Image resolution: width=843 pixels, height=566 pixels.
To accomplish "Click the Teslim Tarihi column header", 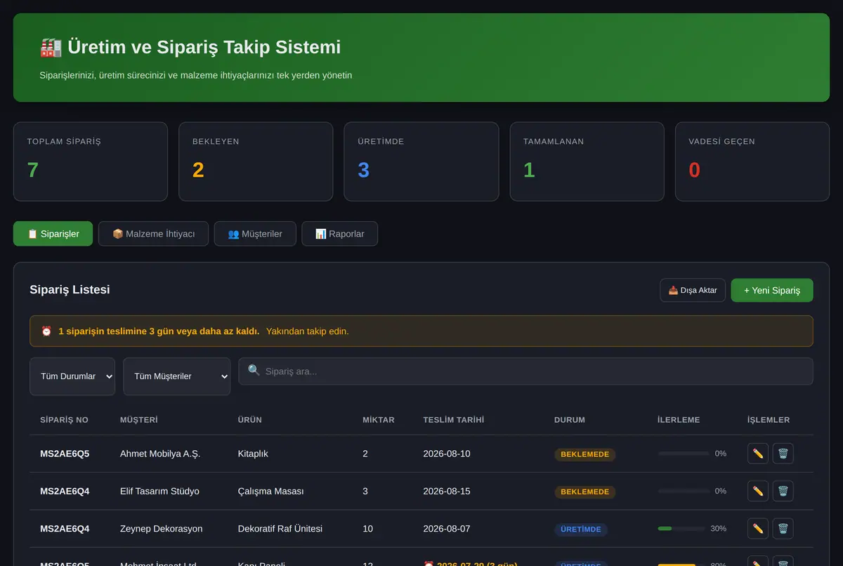I will point(454,420).
